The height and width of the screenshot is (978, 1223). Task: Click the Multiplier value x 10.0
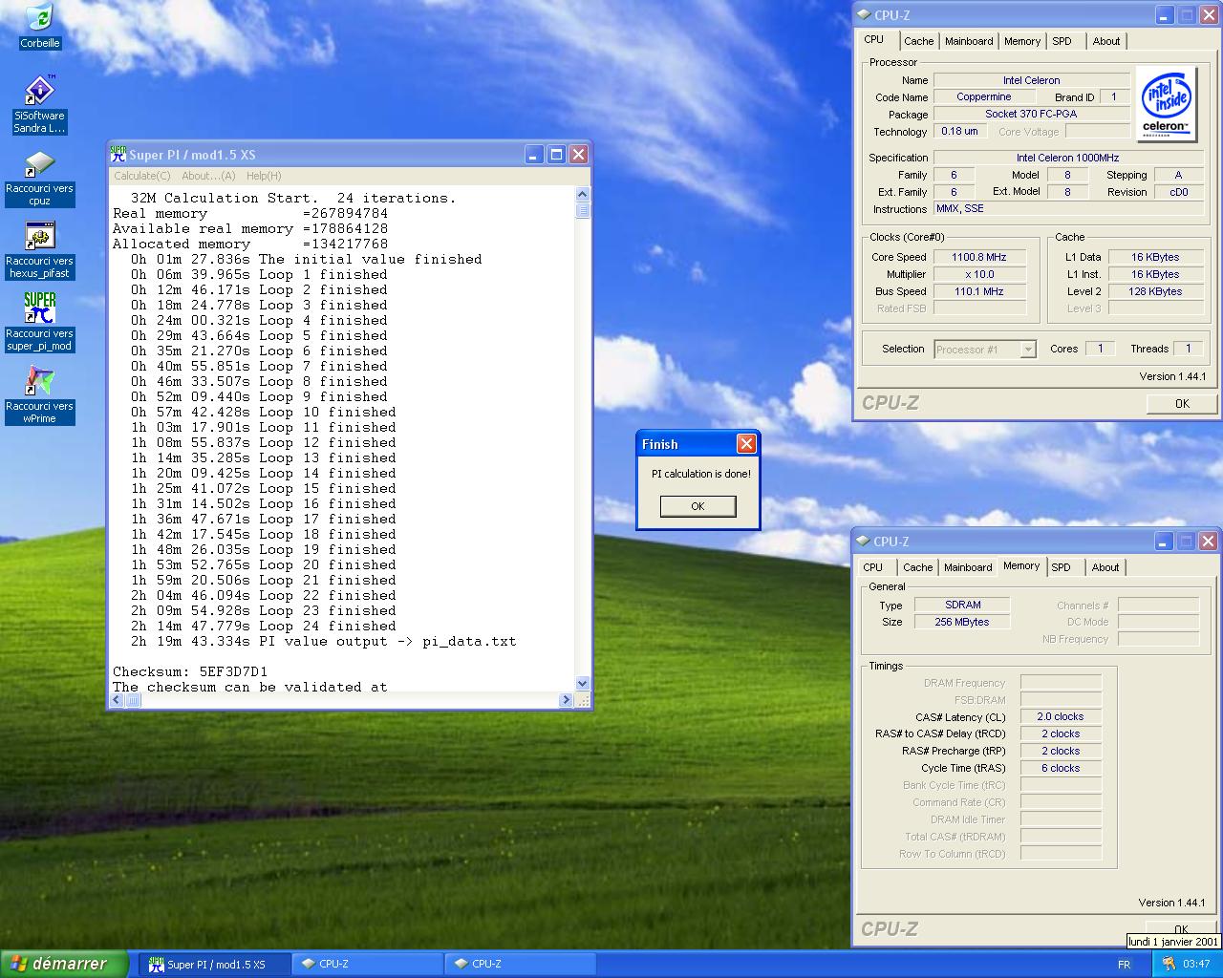tap(979, 274)
